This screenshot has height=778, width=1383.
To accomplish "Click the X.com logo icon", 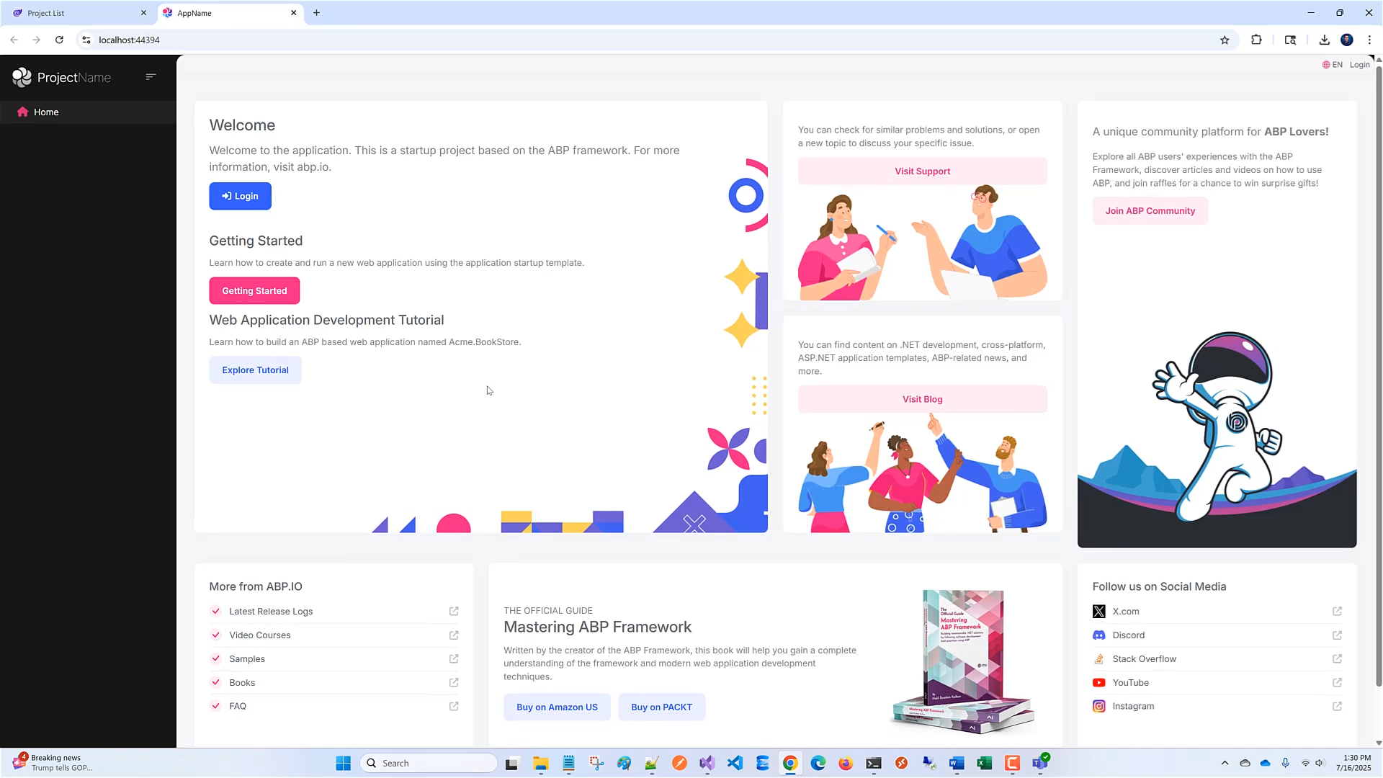I will tap(1098, 612).
